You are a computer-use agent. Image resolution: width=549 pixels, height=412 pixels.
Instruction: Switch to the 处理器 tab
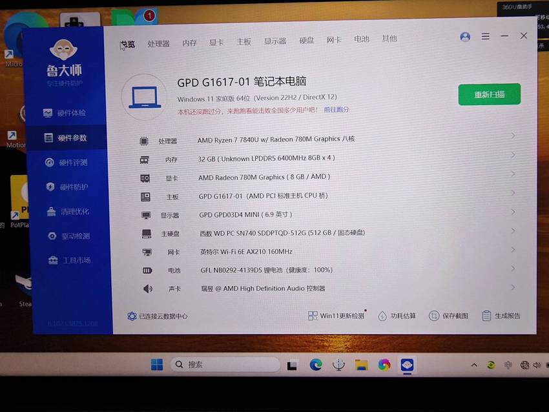pyautogui.click(x=159, y=43)
